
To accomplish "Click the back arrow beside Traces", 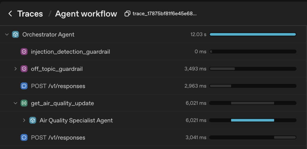I will tap(10, 14).
